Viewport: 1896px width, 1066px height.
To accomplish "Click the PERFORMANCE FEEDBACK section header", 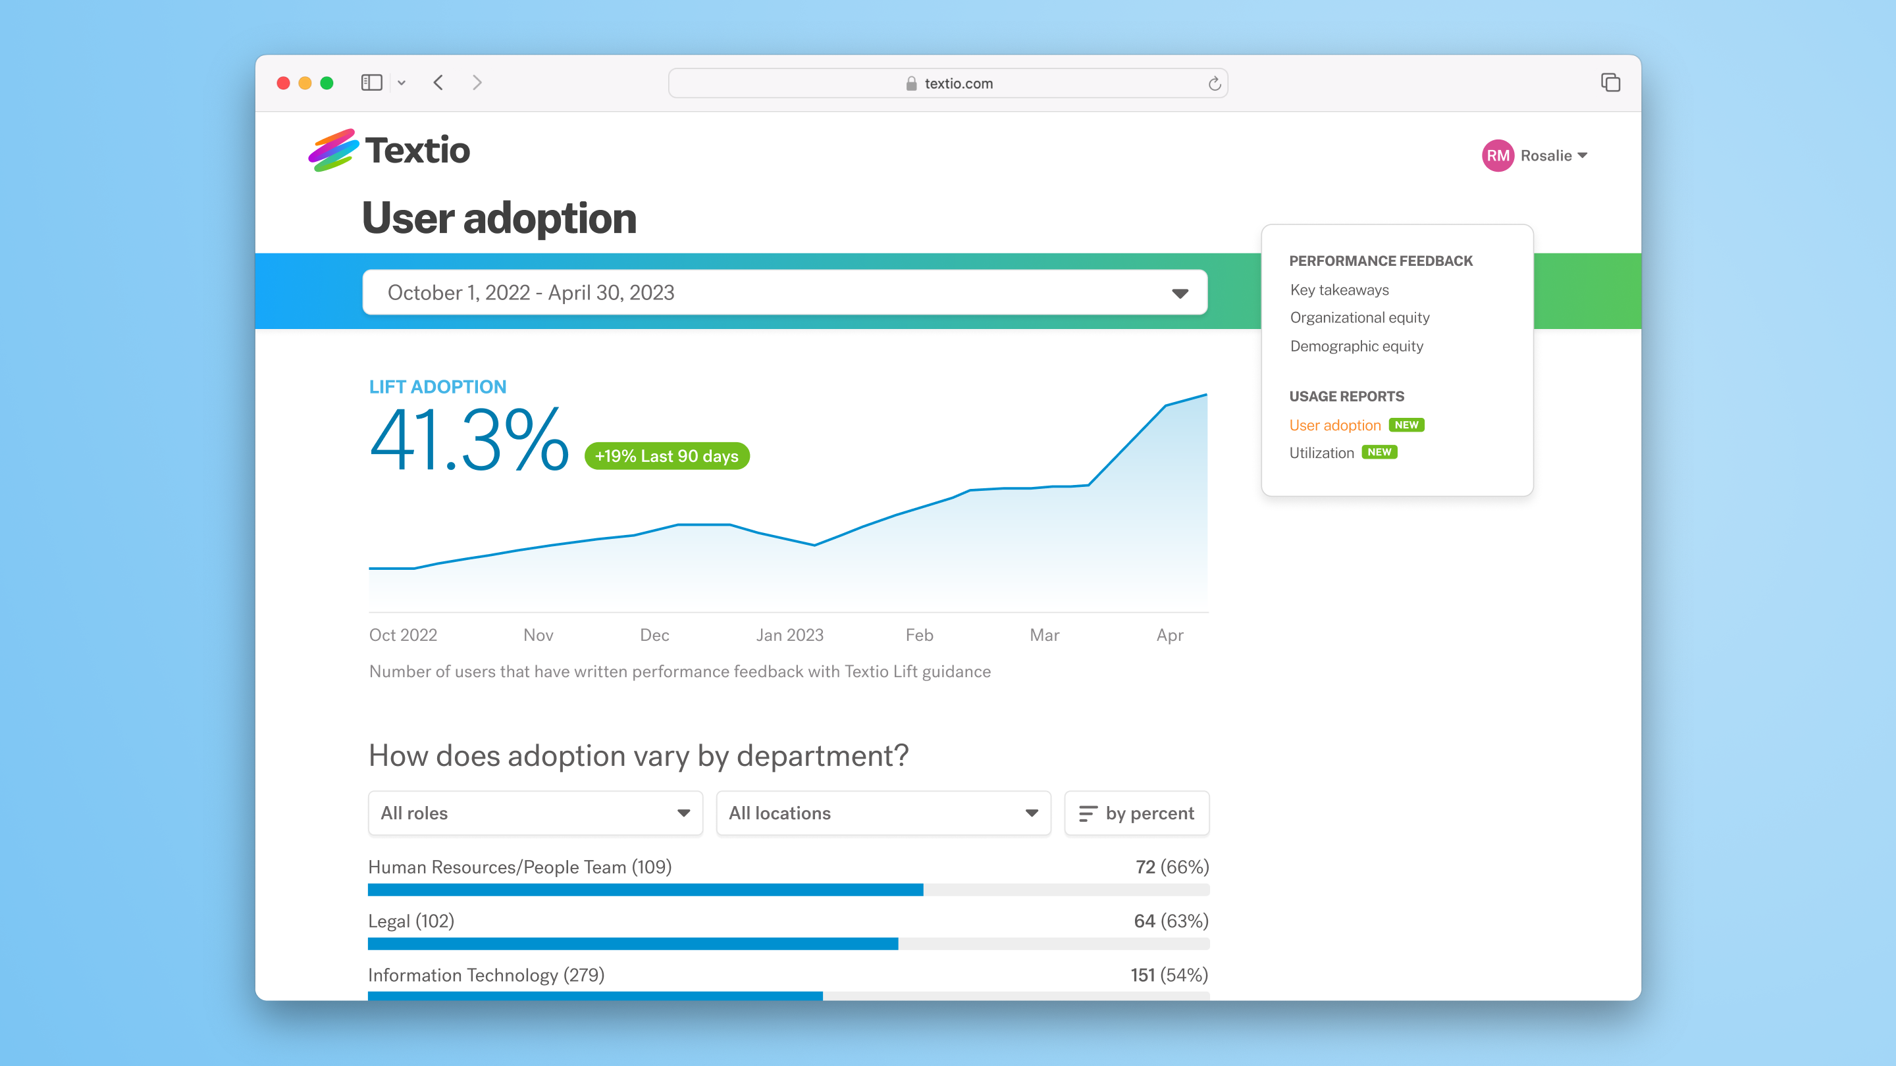I will pos(1381,261).
